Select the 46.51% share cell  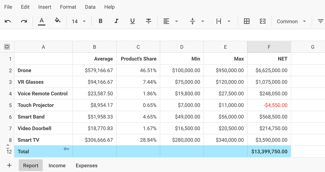[x=138, y=70]
